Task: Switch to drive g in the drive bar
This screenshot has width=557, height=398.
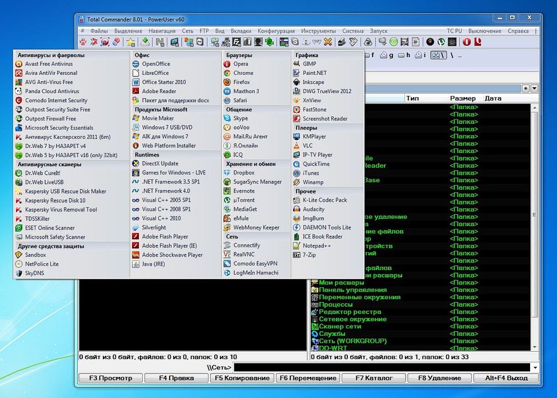Action: 387,55
